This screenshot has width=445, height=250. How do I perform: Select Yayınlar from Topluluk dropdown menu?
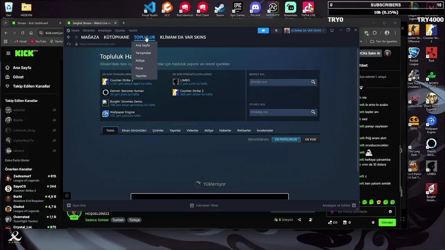click(x=141, y=76)
